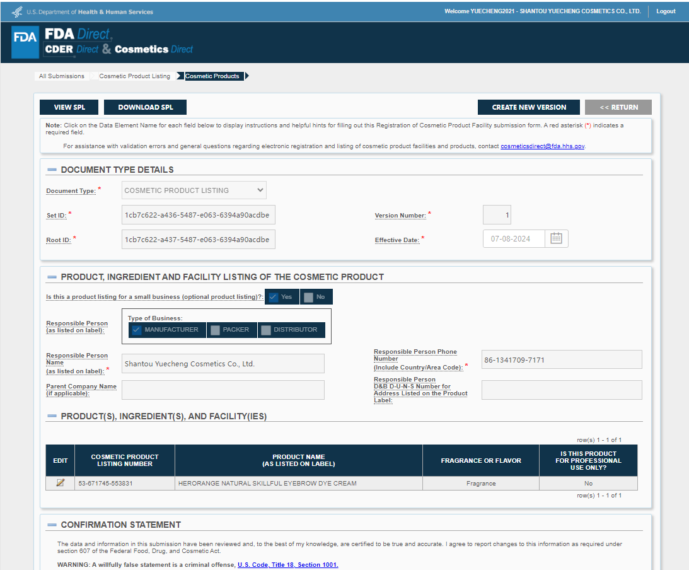Collapse the Product(s), Ingredient(s), and Facility(ies) section
689x570 pixels.
pos(52,416)
